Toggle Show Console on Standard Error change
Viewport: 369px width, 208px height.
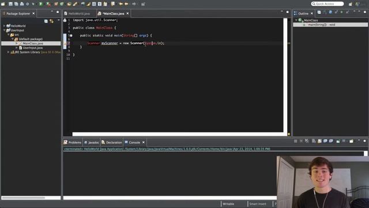[331, 141]
